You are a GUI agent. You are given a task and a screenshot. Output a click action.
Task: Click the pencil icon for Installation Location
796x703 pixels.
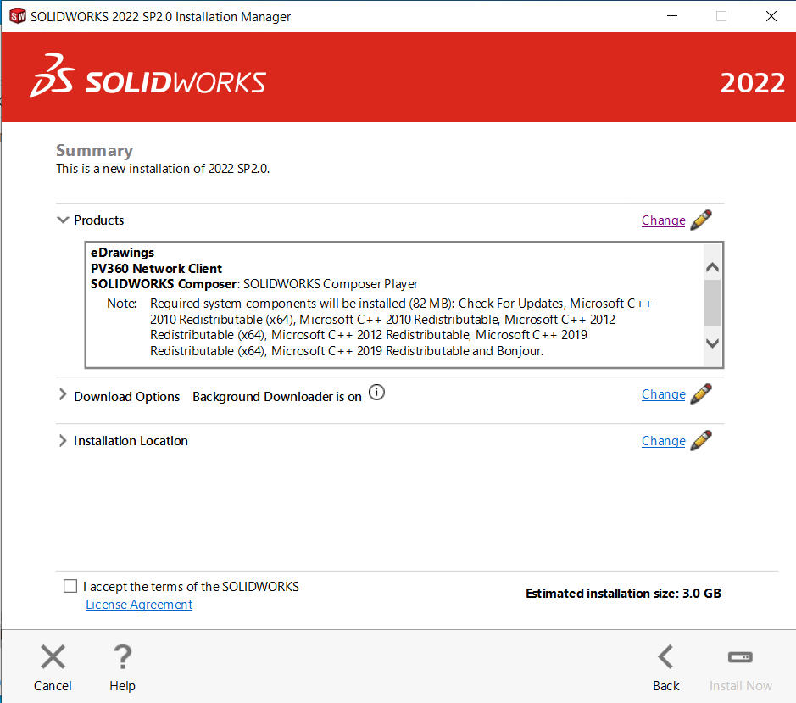pos(701,441)
